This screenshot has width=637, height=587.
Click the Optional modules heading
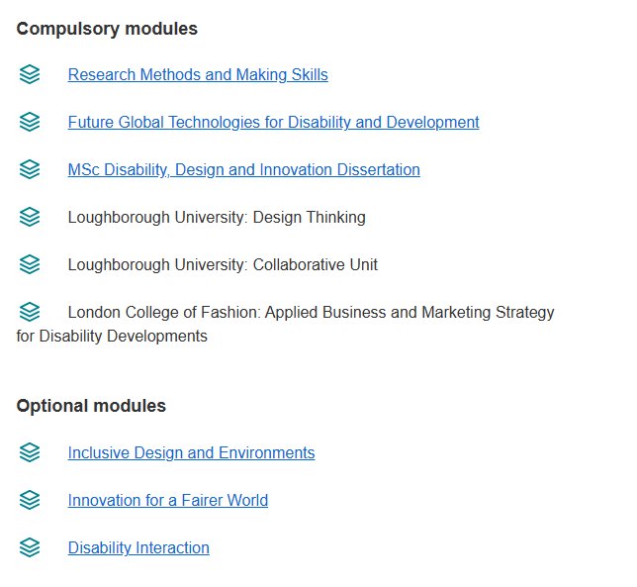pos(91,406)
